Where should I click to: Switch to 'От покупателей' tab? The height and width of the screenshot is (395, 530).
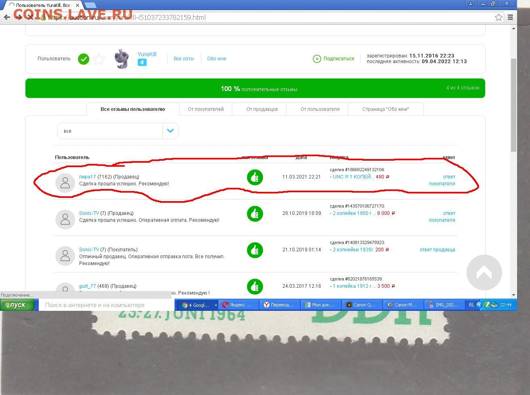(206, 109)
